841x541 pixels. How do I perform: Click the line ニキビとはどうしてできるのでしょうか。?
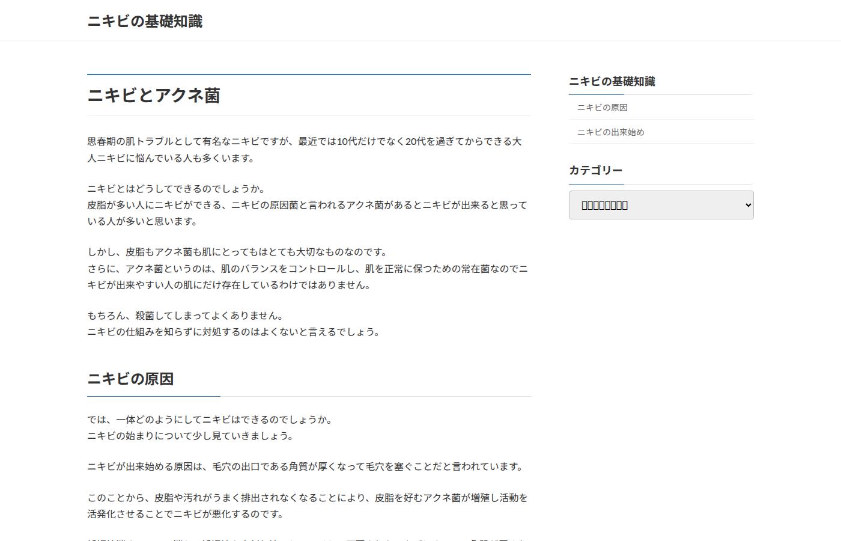click(176, 189)
